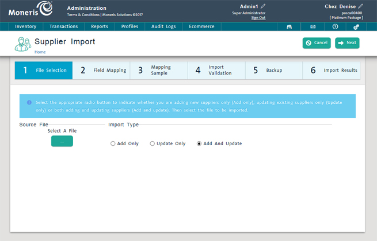
Task: Choose the Update Only import type
Action: point(153,143)
